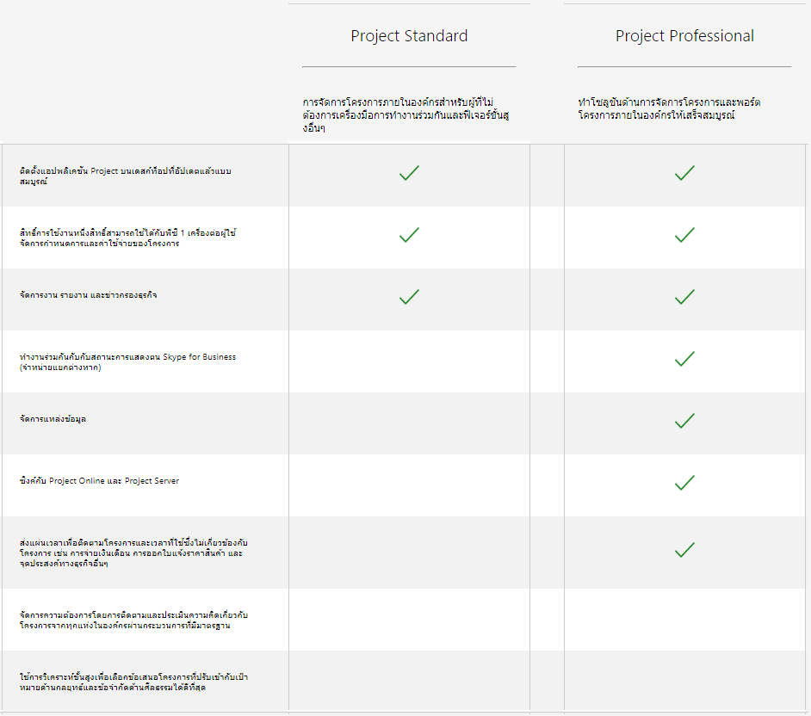
Task: Select the Project Professional column heading
Action: 684,36
